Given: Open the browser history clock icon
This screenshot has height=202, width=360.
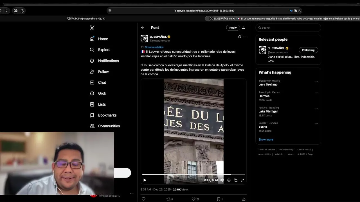Looking at the screenshot, I should point(22,11).
